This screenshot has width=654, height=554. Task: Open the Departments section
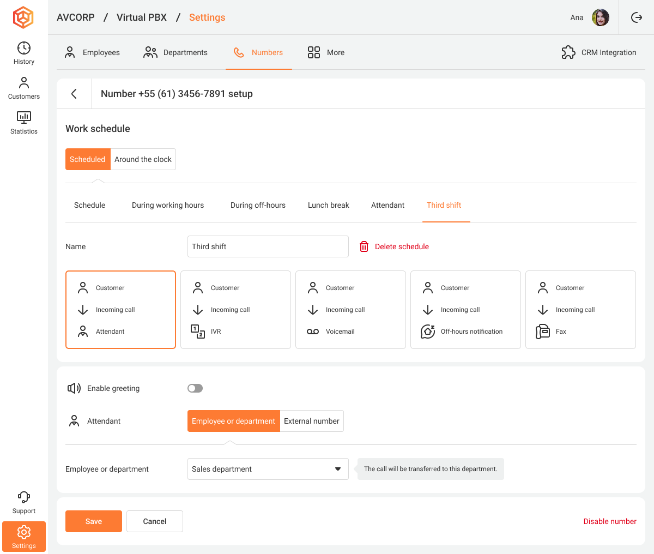click(175, 52)
